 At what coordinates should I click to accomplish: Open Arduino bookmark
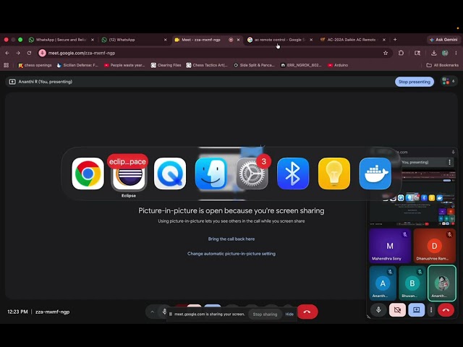click(338, 65)
